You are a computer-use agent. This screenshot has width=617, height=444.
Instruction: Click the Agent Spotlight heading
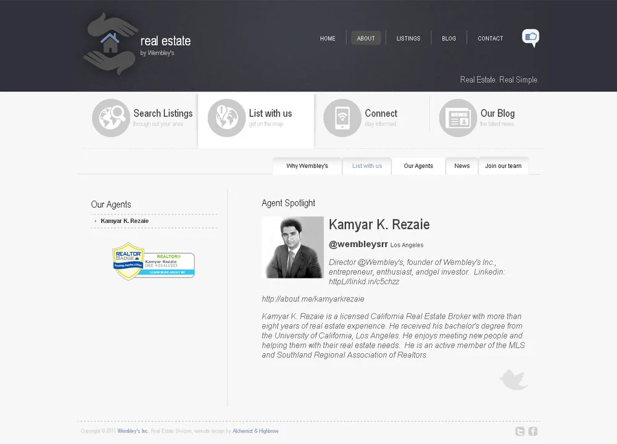tap(288, 203)
